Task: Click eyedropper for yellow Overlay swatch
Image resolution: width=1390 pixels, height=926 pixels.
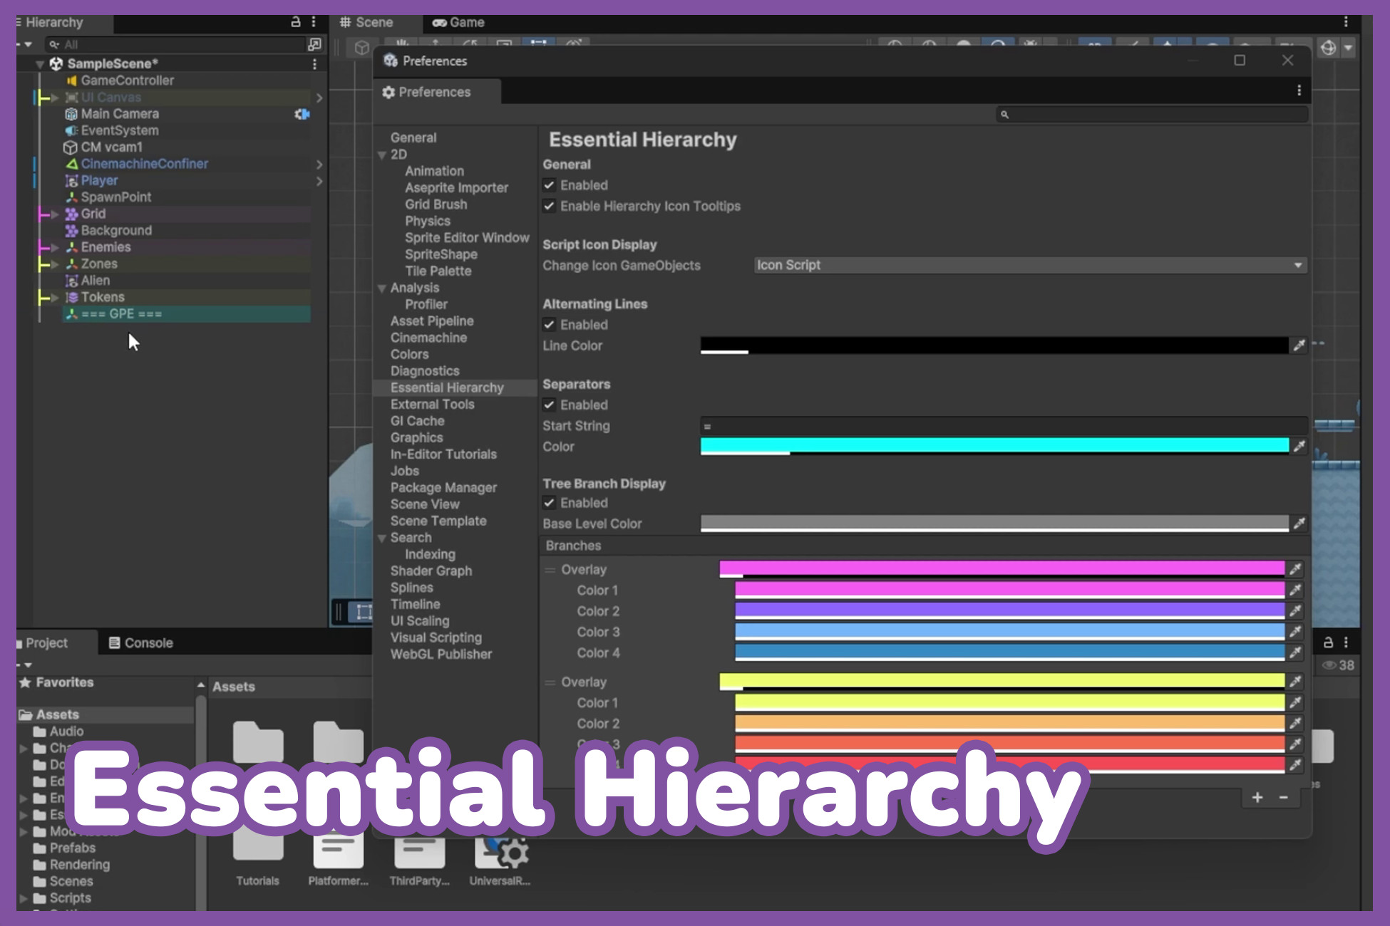Action: [x=1295, y=682]
